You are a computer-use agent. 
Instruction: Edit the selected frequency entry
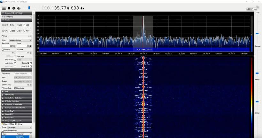click(11, 124)
